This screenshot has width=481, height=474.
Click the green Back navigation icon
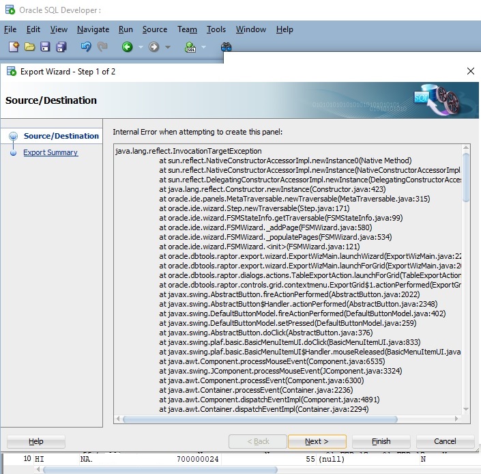coord(127,47)
